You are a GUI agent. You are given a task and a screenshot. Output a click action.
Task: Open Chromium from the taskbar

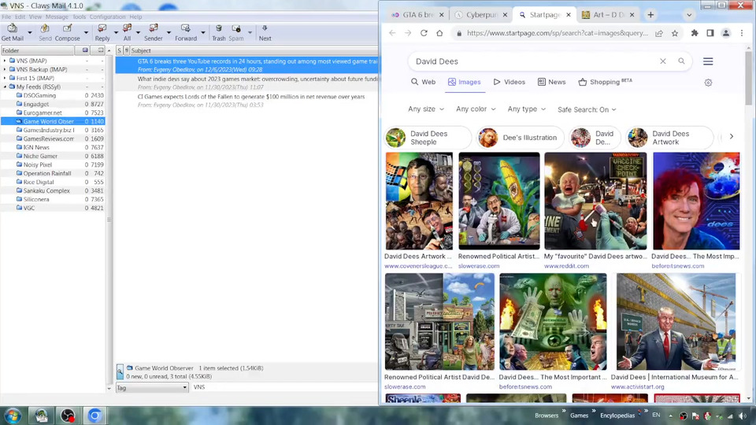click(94, 416)
